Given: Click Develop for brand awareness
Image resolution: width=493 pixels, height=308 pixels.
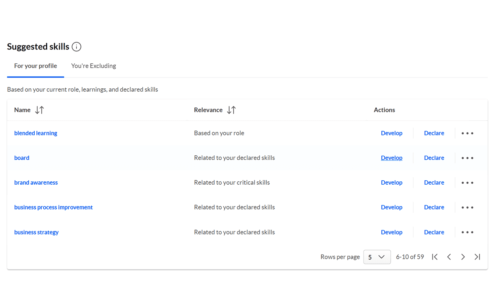Looking at the screenshot, I should (x=392, y=183).
